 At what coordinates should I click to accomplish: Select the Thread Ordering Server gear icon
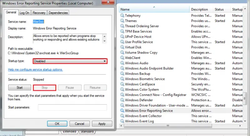coord(122,26)
